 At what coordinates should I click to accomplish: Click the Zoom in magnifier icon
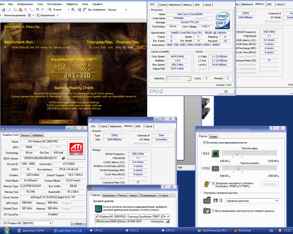coord(73,9)
